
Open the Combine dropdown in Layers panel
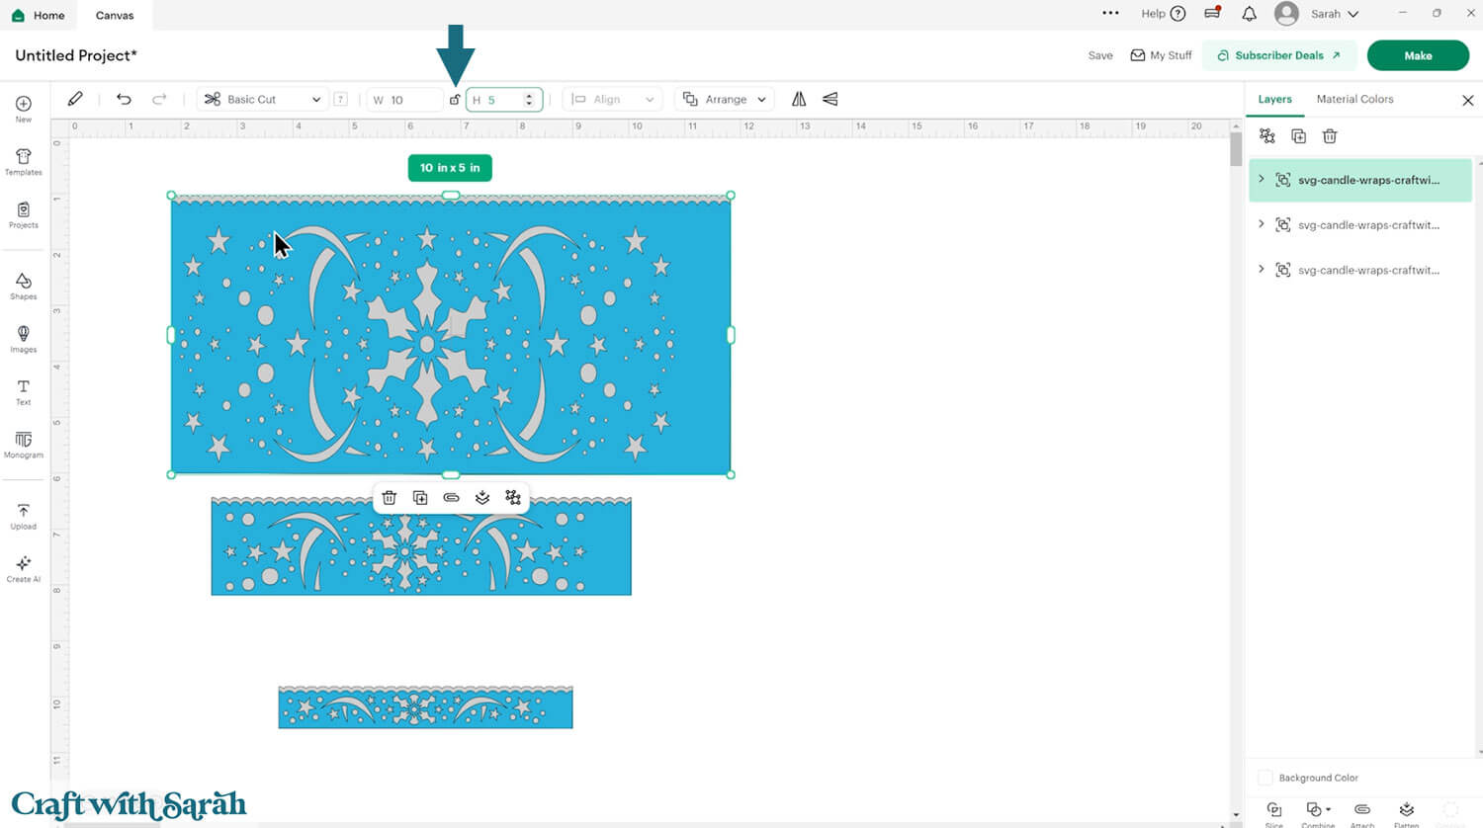(x=1319, y=814)
